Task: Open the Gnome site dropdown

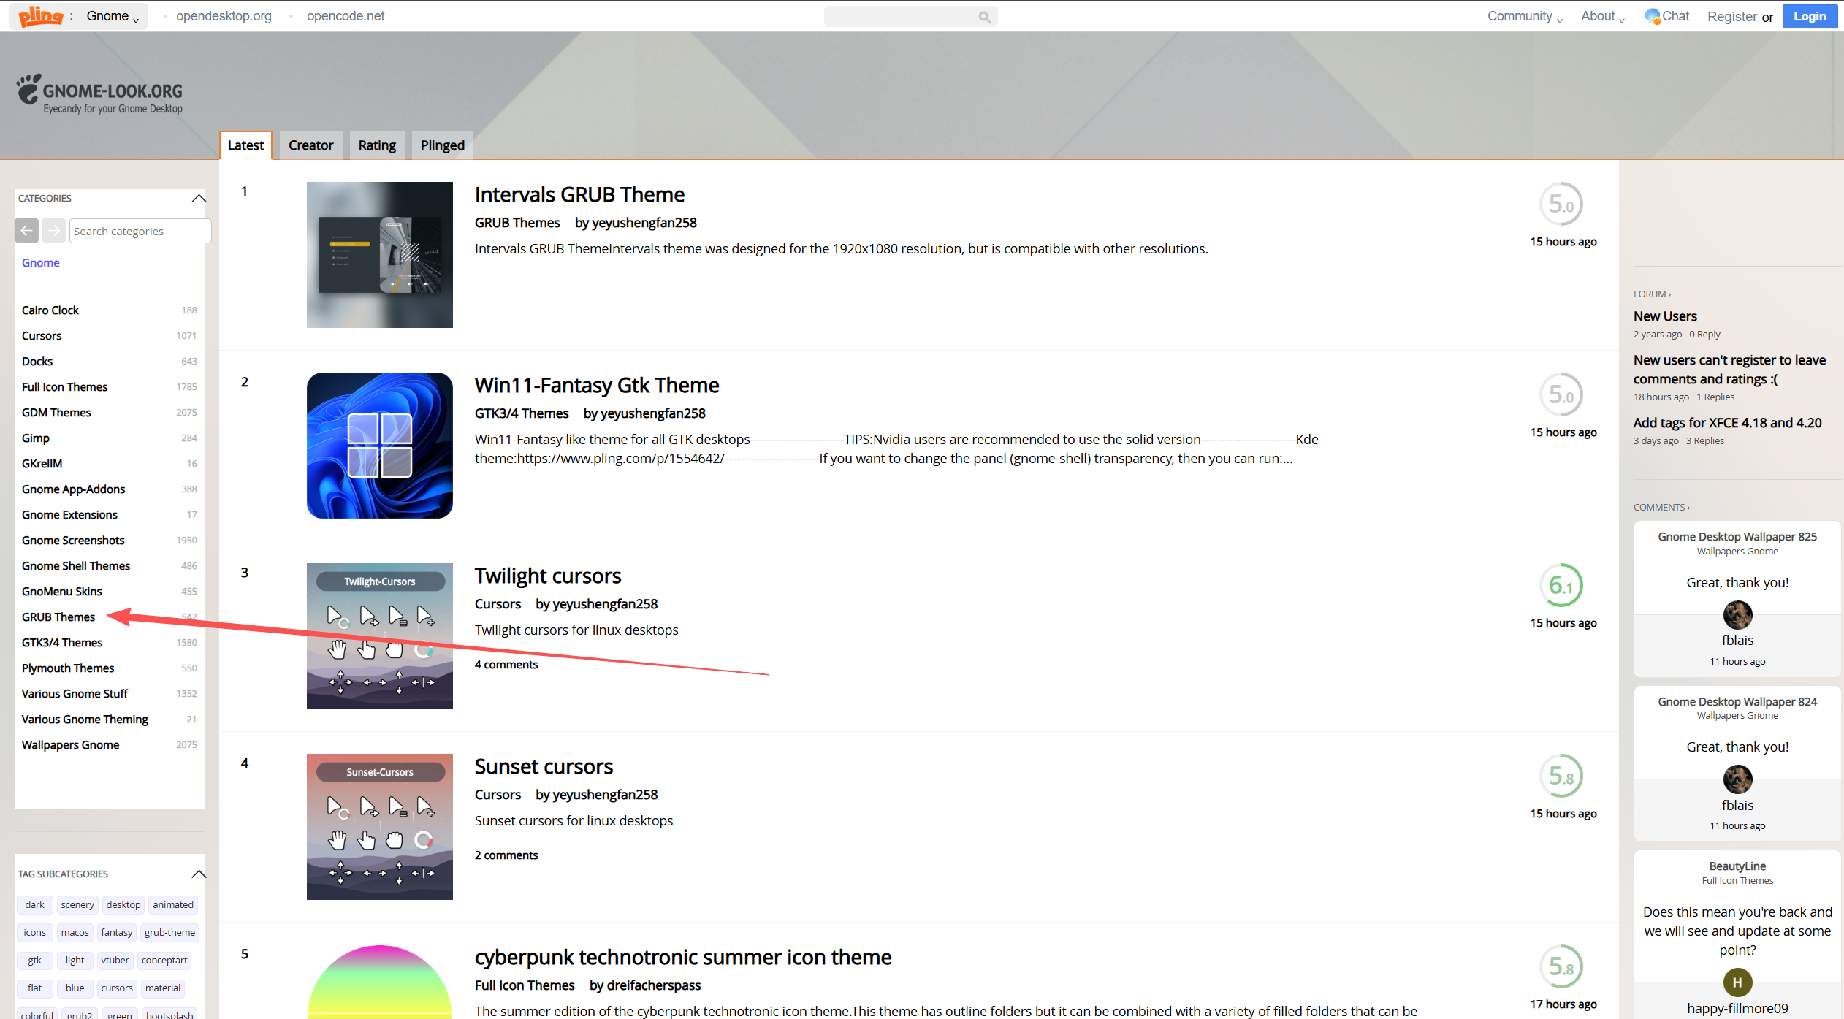Action: pos(113,16)
